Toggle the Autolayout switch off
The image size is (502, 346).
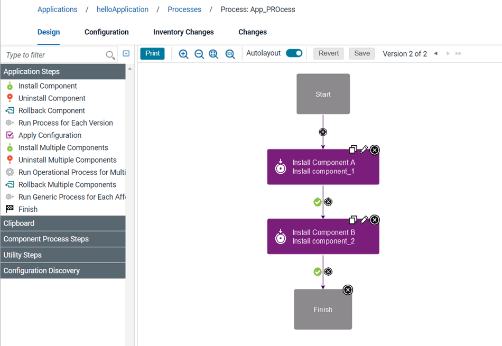pyautogui.click(x=293, y=53)
